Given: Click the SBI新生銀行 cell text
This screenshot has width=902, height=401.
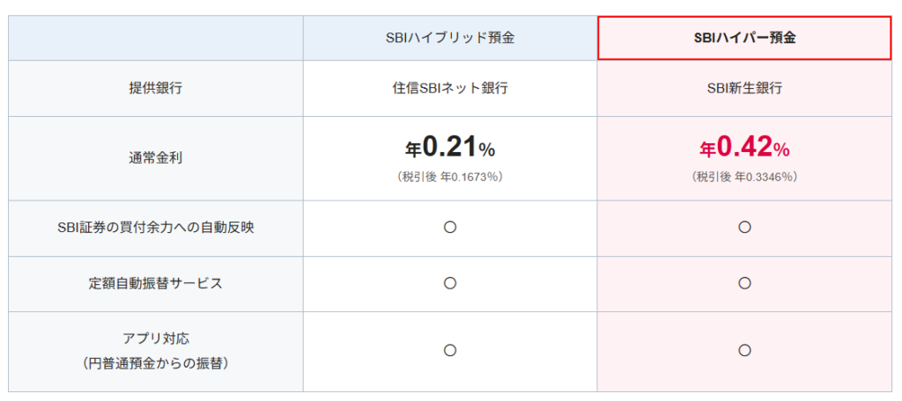Looking at the screenshot, I should [x=744, y=88].
